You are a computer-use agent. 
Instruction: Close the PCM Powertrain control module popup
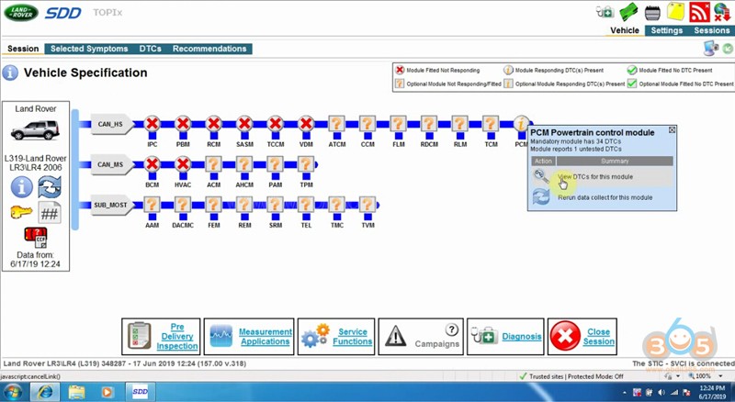672,129
